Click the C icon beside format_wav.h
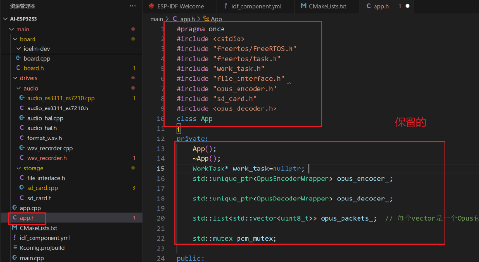The image size is (479, 262). click(22, 138)
